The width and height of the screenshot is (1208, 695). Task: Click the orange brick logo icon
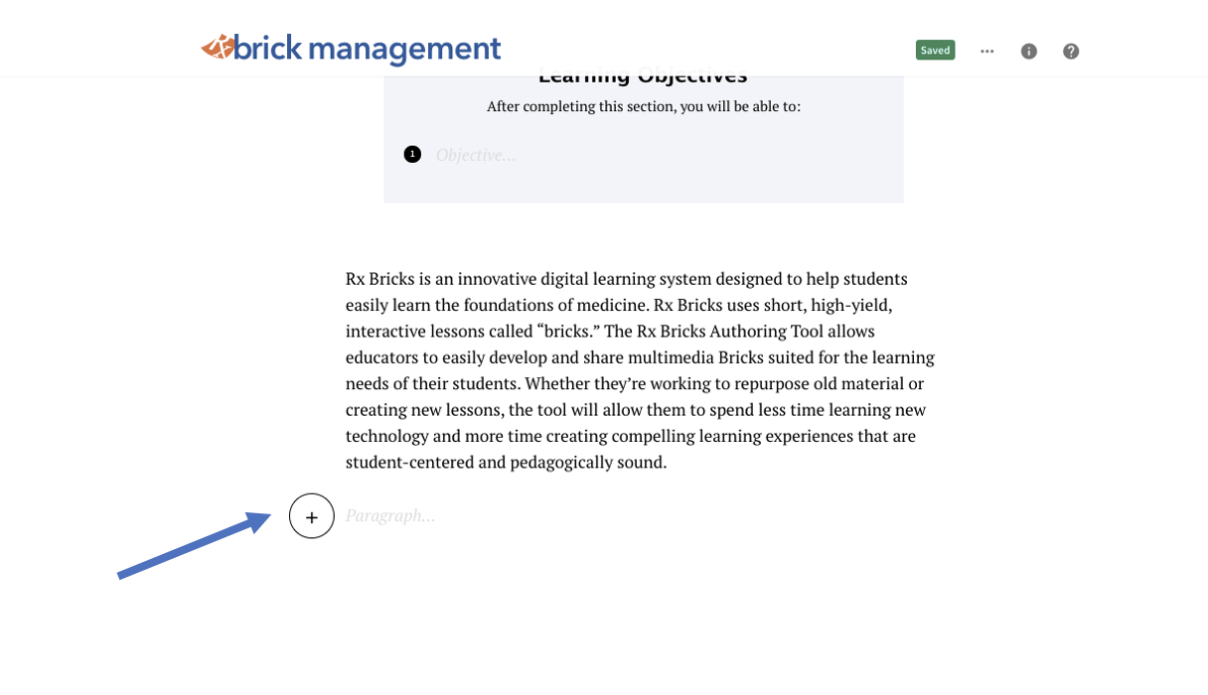click(218, 47)
